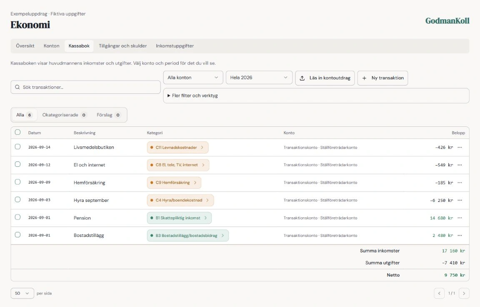Switch to the Översikt tab
The image size is (480, 307).
pyautogui.click(x=25, y=46)
